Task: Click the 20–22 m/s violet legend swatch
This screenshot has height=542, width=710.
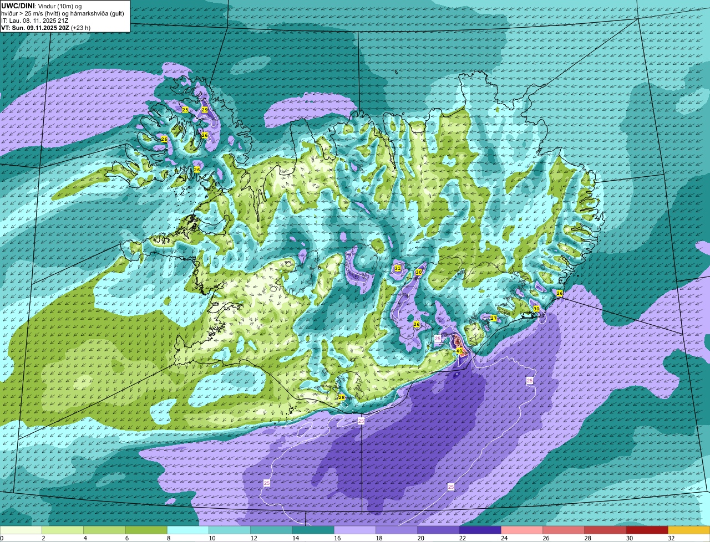Action: [x=438, y=530]
